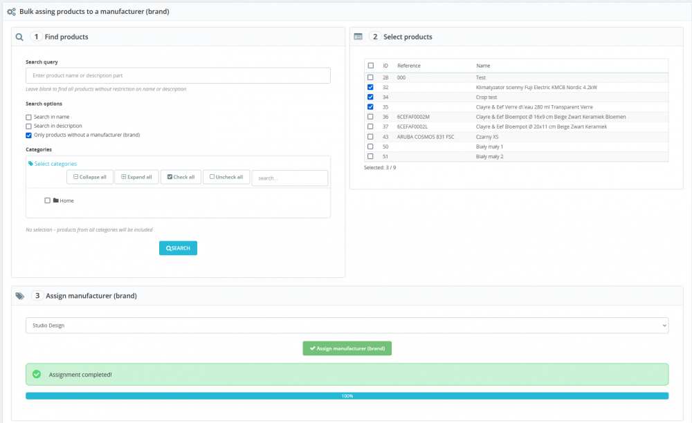This screenshot has height=423, width=692.
Task: Click the Name column header
Action: [x=483, y=66]
